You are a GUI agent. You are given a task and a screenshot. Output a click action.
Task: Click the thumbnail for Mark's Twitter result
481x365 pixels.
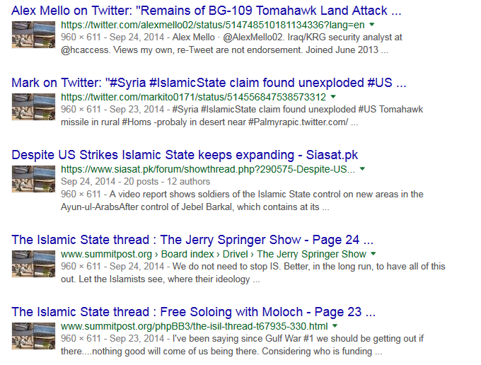33,106
